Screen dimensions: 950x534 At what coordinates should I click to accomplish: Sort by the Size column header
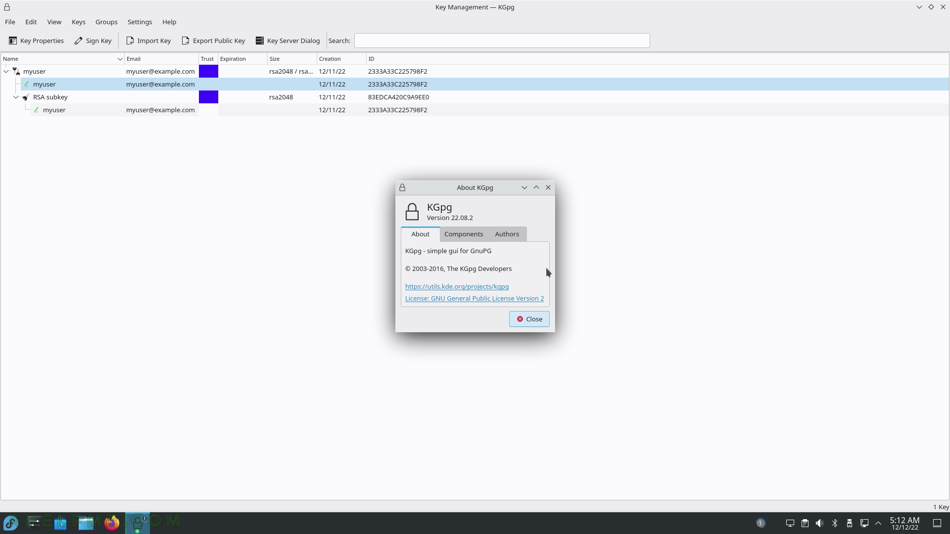pyautogui.click(x=292, y=59)
